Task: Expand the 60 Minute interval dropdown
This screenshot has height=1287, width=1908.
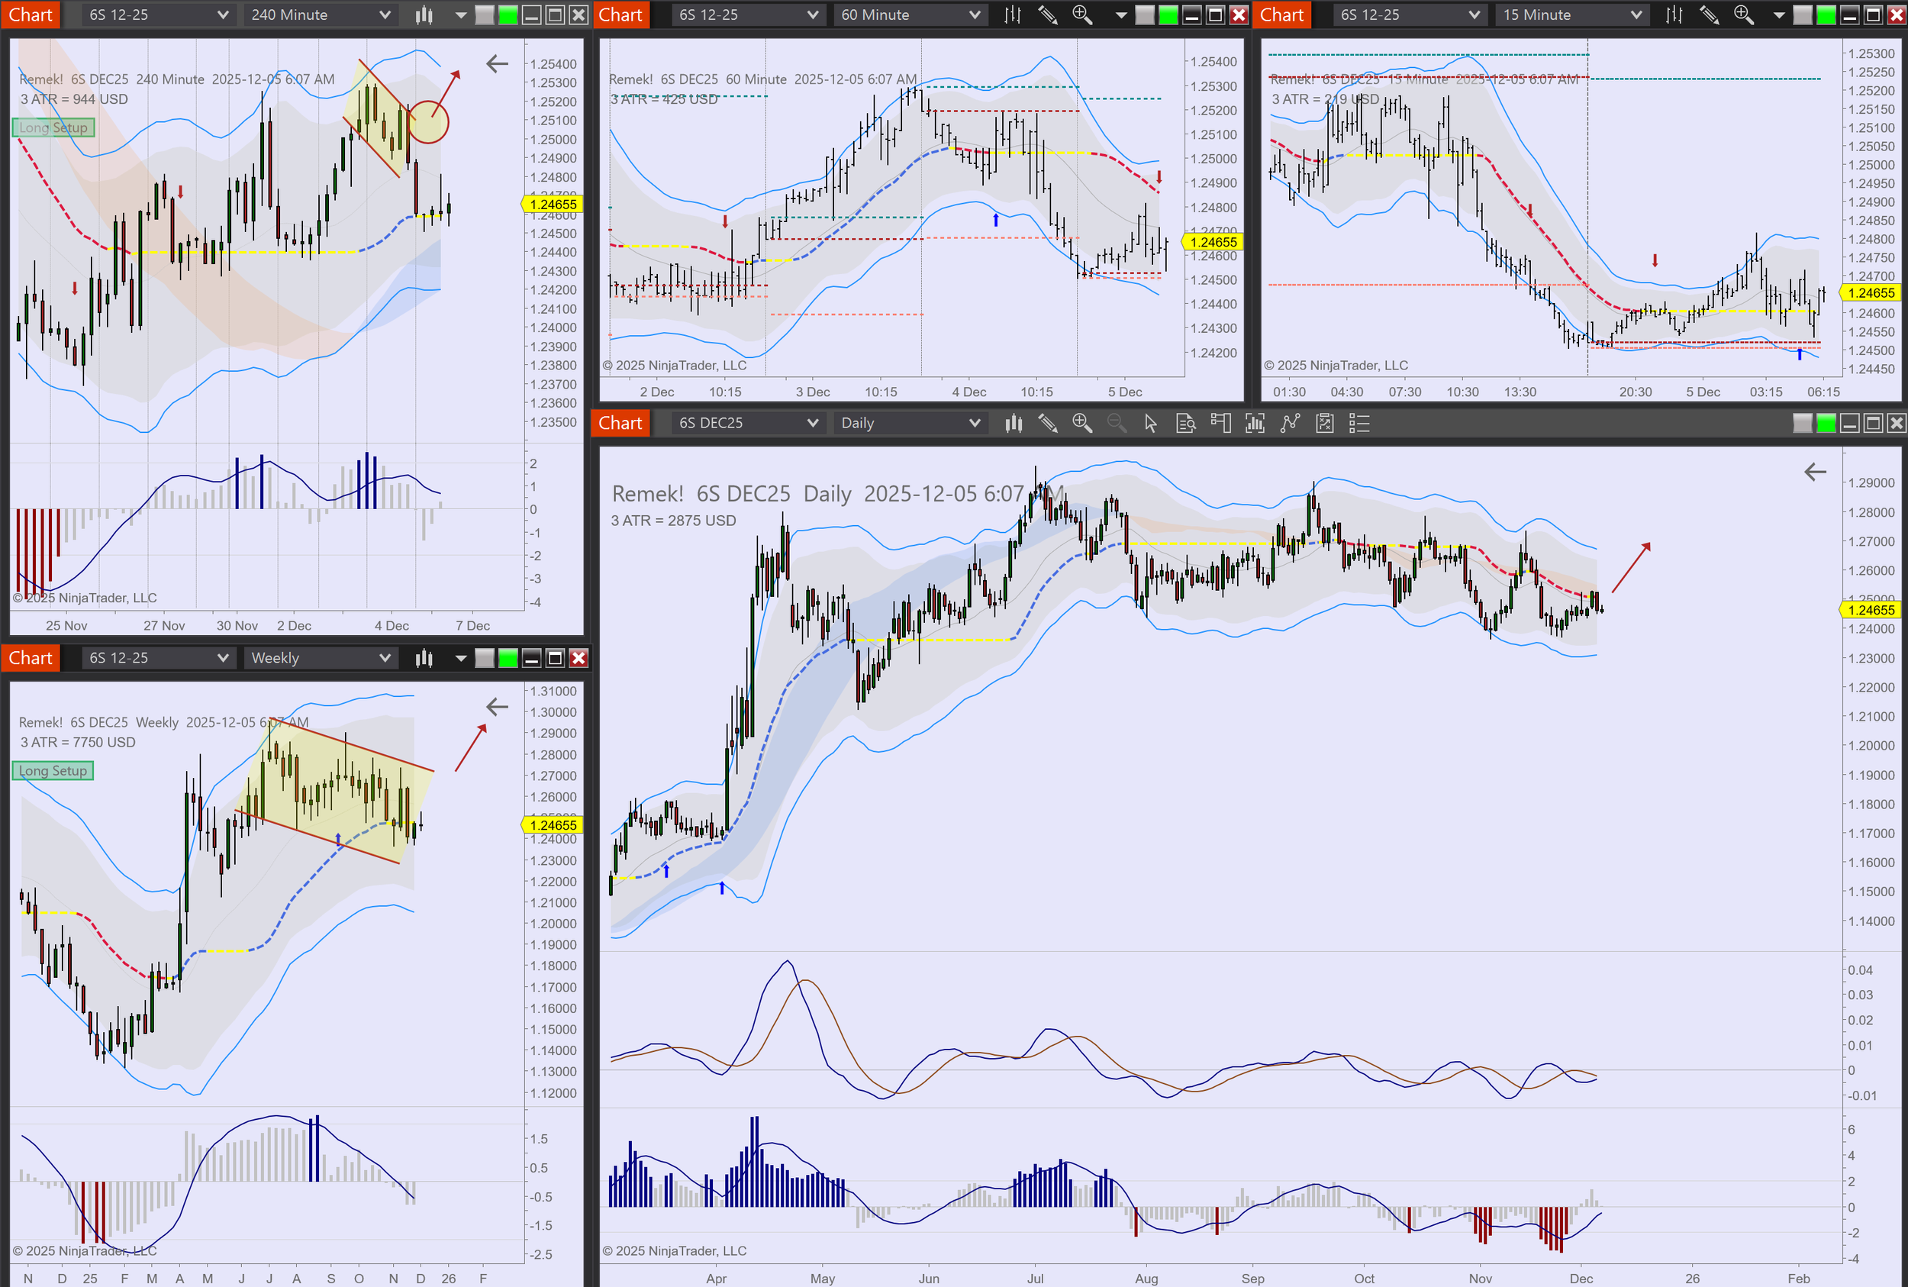Action: [974, 15]
